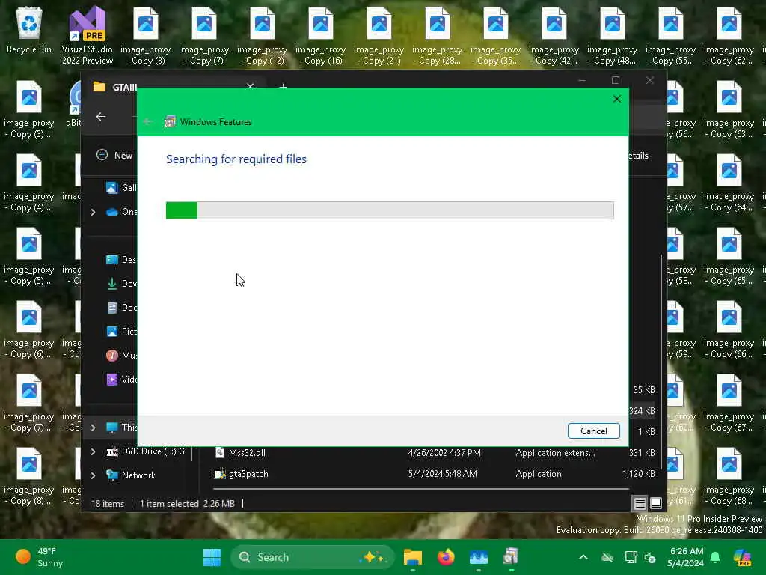Open the Recycle Bin desktop icon
Screen dimensions: 766x575
click(29, 30)
